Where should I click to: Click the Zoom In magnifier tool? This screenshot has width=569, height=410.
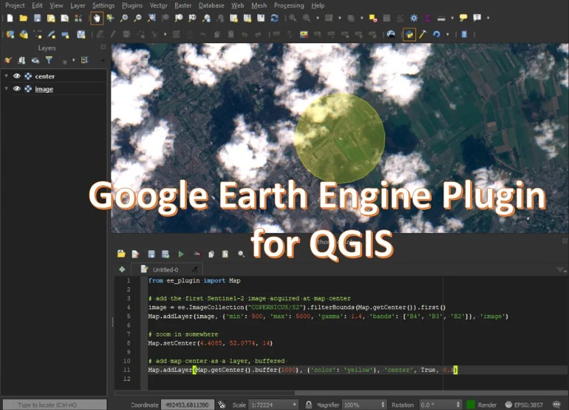coord(124,18)
